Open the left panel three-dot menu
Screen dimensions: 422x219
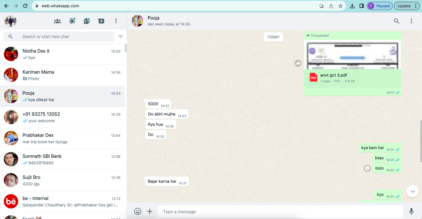click(116, 21)
